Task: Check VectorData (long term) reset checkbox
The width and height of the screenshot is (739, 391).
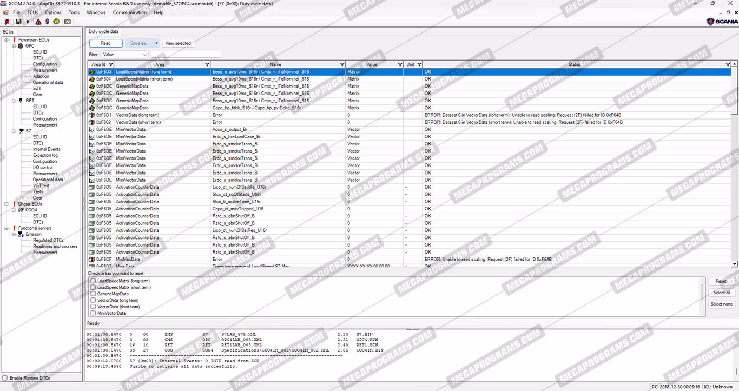Action: (93, 300)
